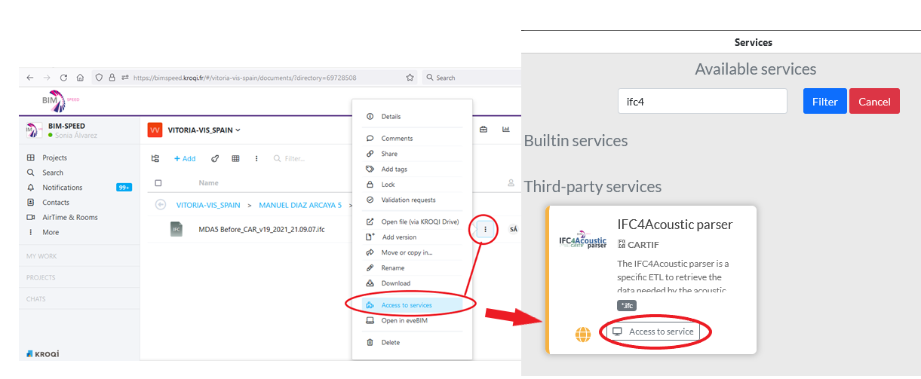921x379 pixels.
Task: Click the circled back arrow in breadcrumb
Action: 160,205
